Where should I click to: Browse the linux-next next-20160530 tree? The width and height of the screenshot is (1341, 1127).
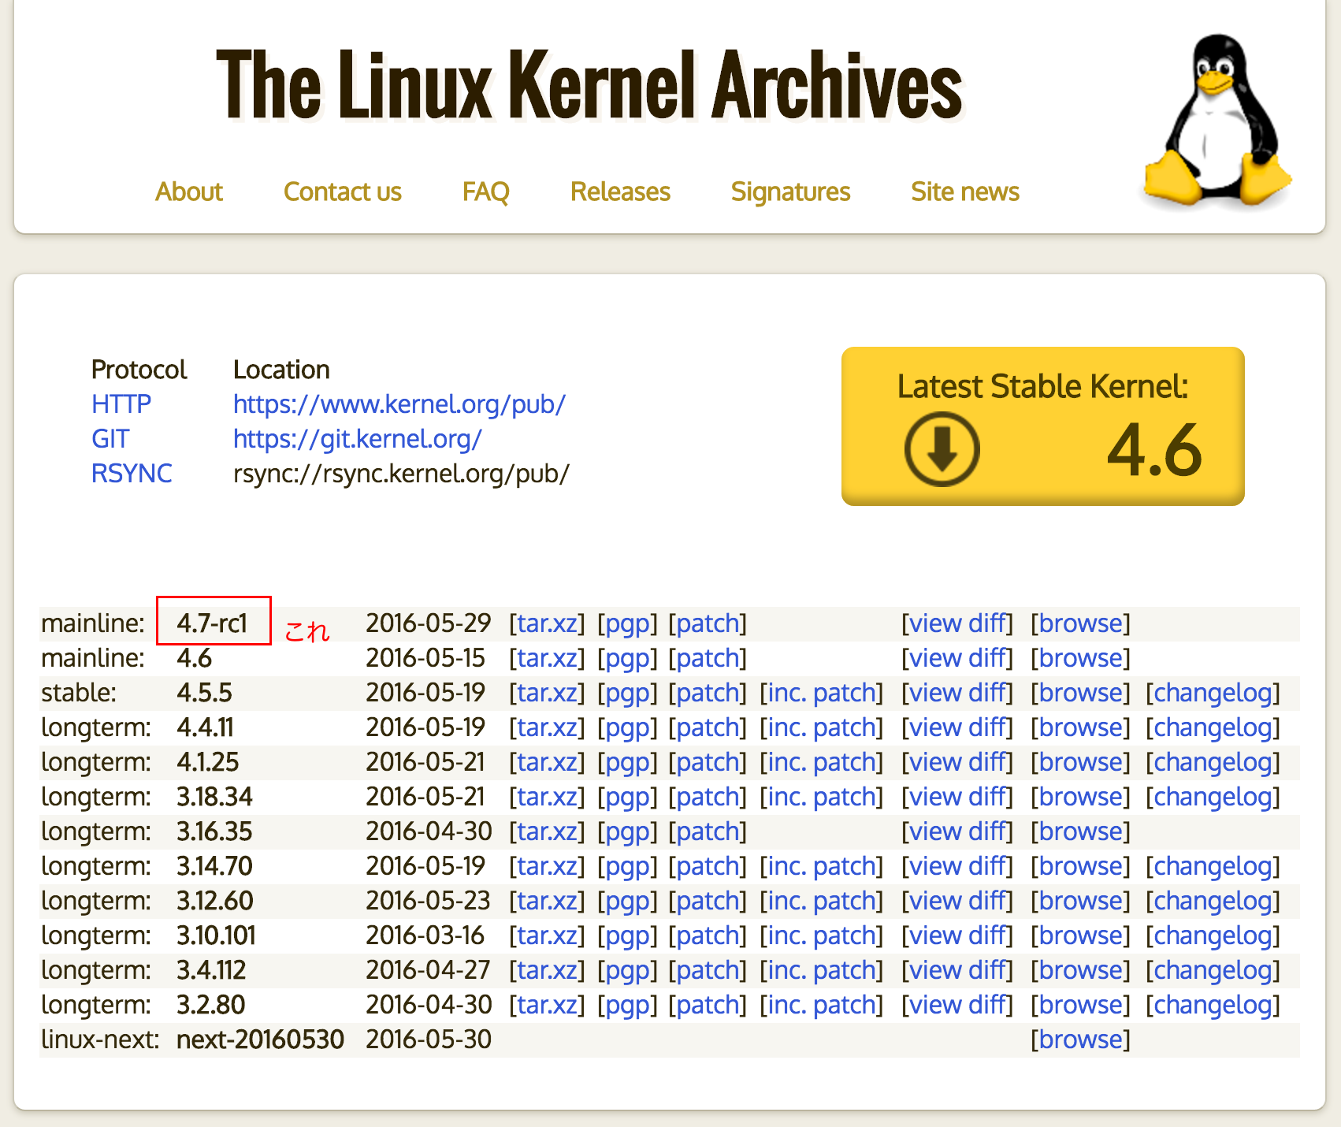tap(1080, 1040)
